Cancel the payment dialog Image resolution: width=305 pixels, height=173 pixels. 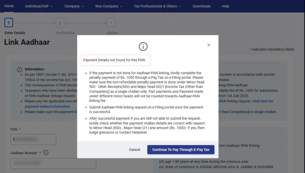click(x=134, y=150)
